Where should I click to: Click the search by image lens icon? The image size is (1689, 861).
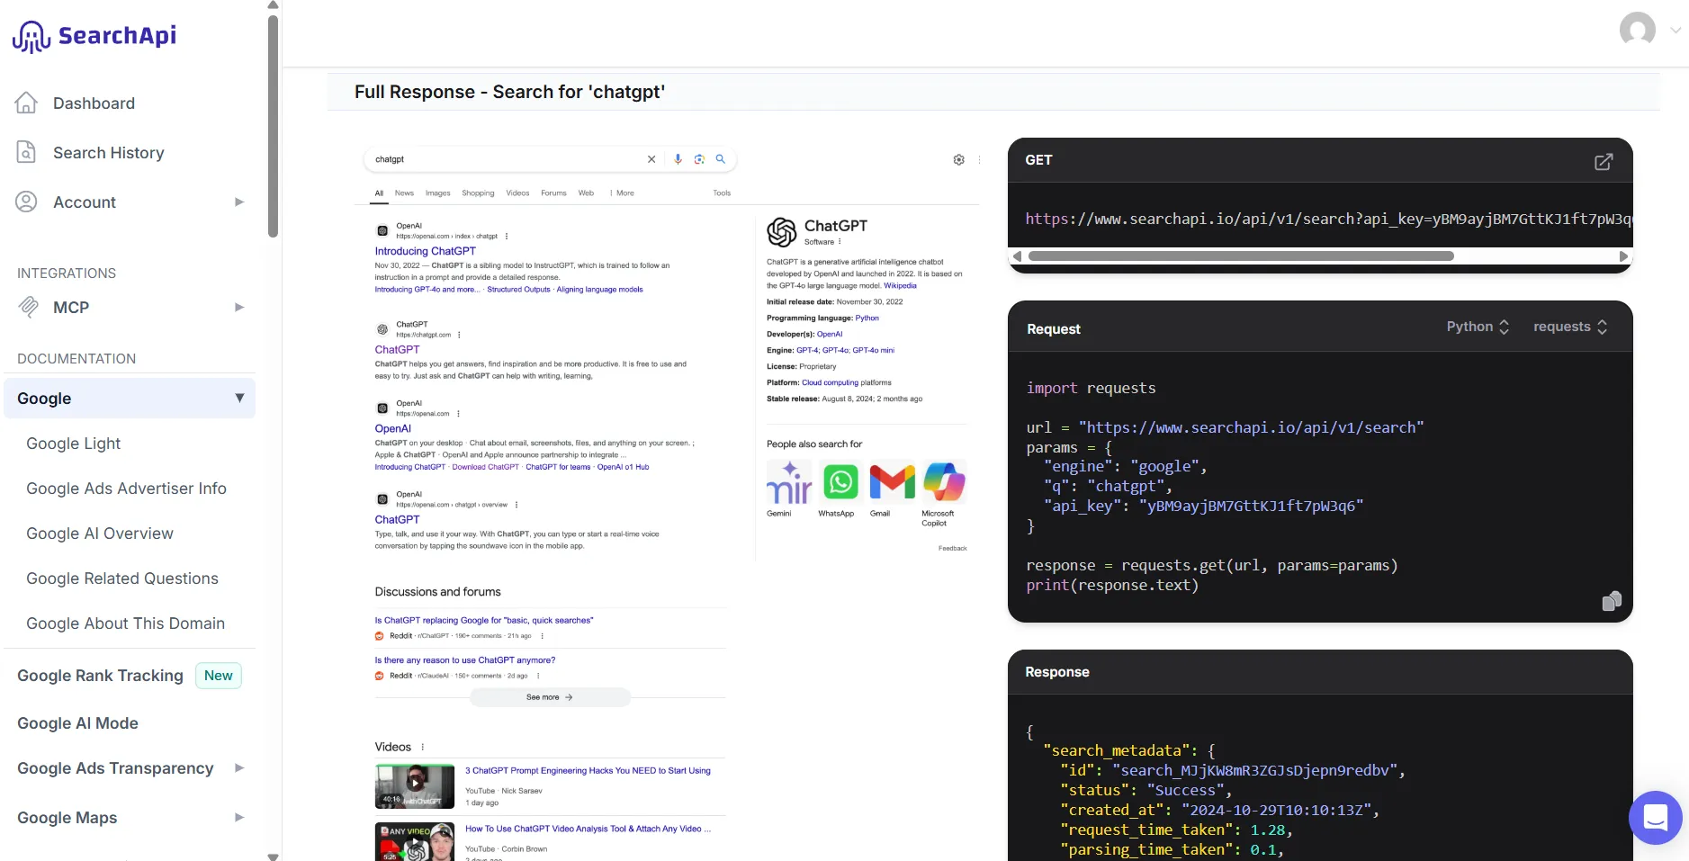pyautogui.click(x=699, y=159)
